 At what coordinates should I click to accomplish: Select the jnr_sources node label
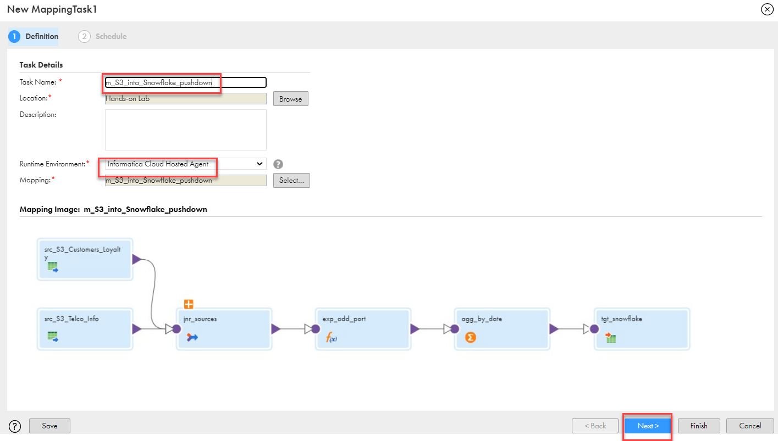[x=200, y=319]
